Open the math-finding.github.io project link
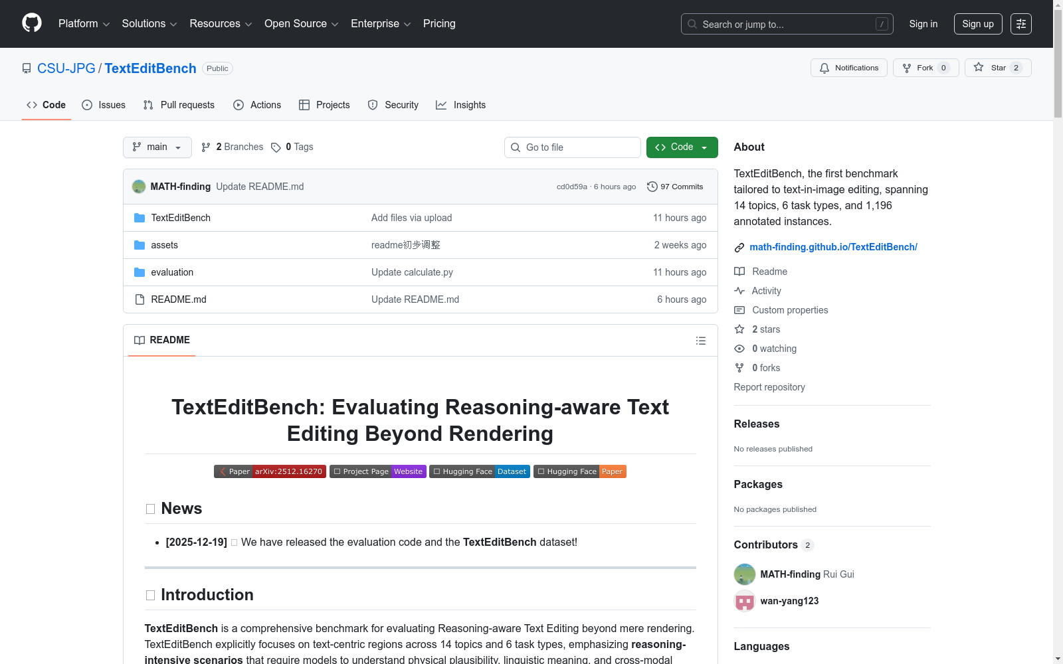 833,247
